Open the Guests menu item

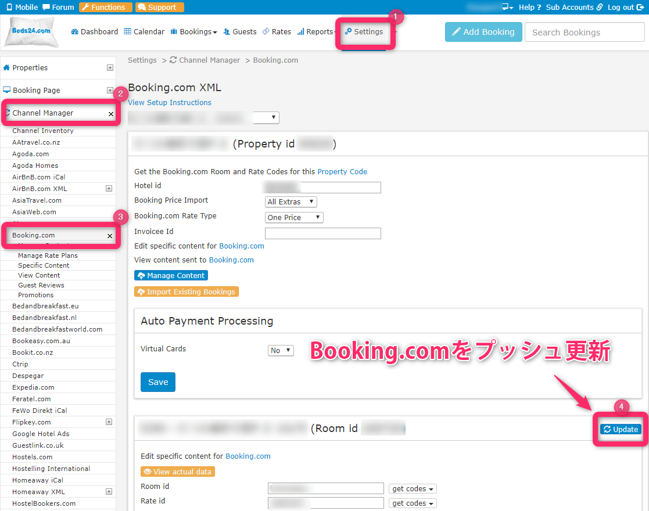[x=239, y=31]
